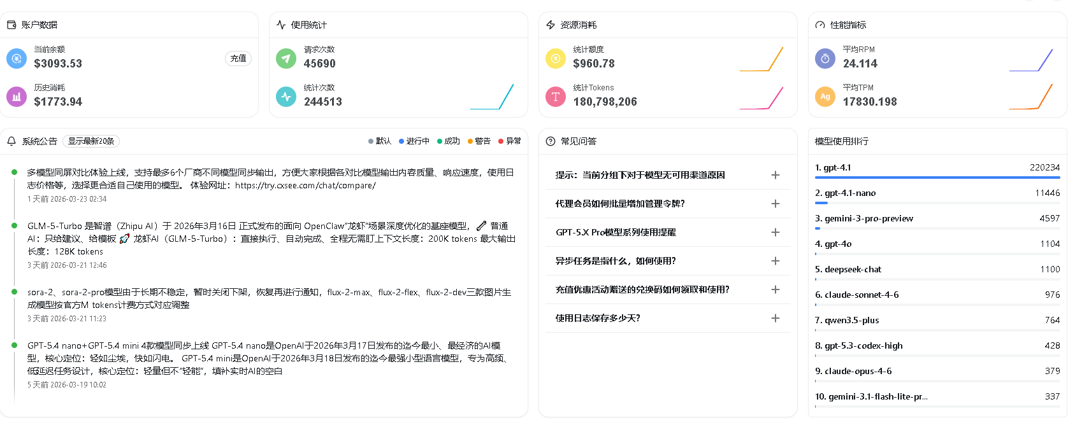Expand the 使用日志保存多少天 FAQ item

pos(775,318)
